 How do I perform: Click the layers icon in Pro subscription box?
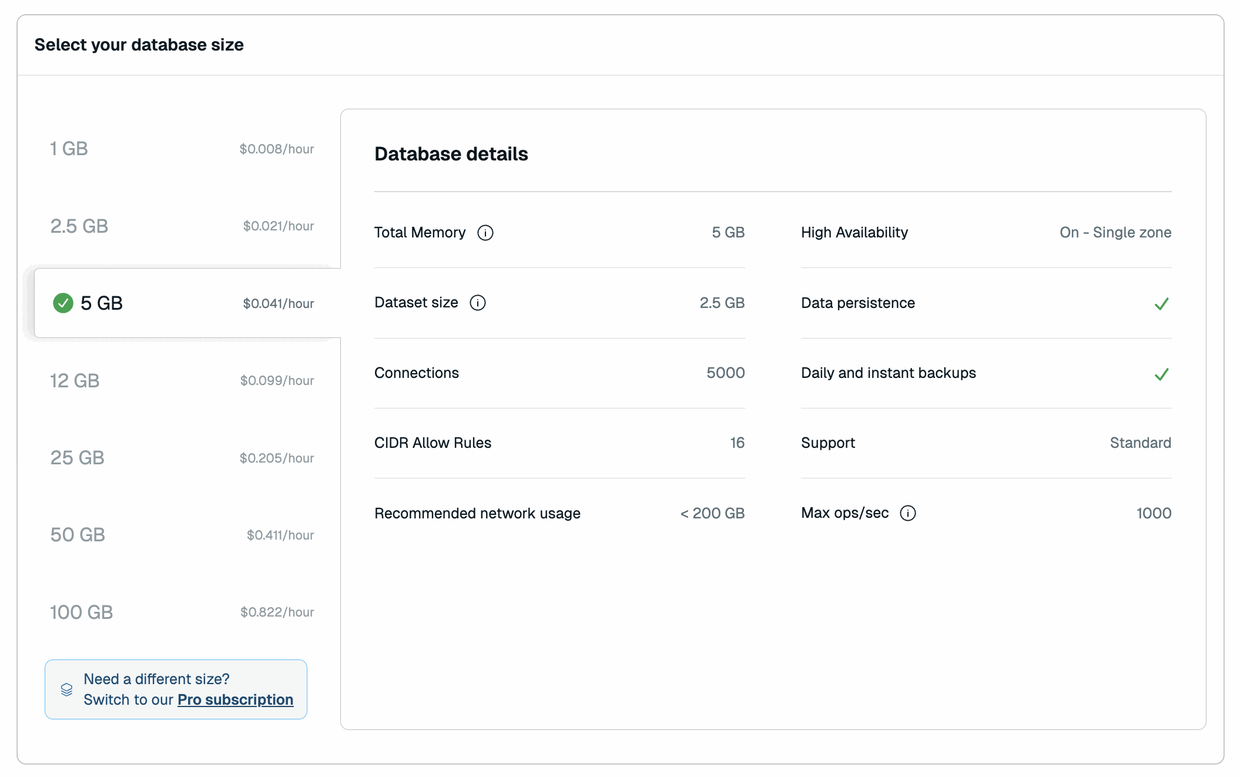pyautogui.click(x=66, y=689)
